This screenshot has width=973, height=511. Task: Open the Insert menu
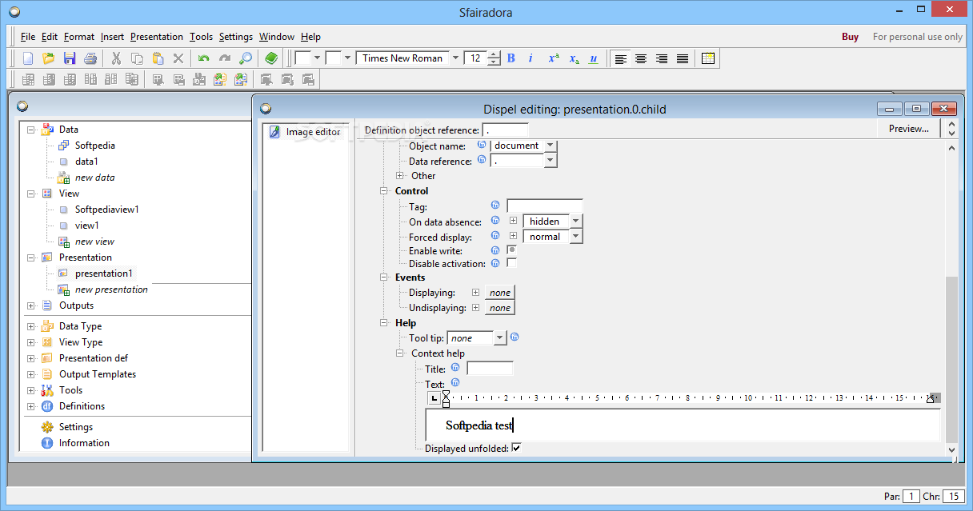[x=113, y=37]
